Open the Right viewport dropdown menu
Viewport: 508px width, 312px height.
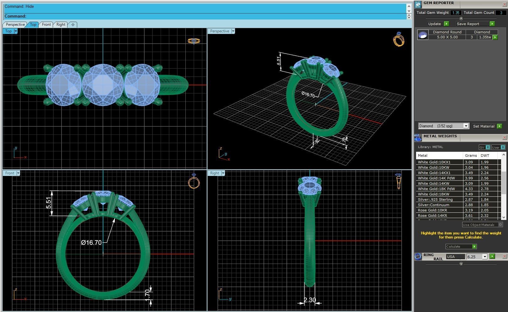point(223,173)
